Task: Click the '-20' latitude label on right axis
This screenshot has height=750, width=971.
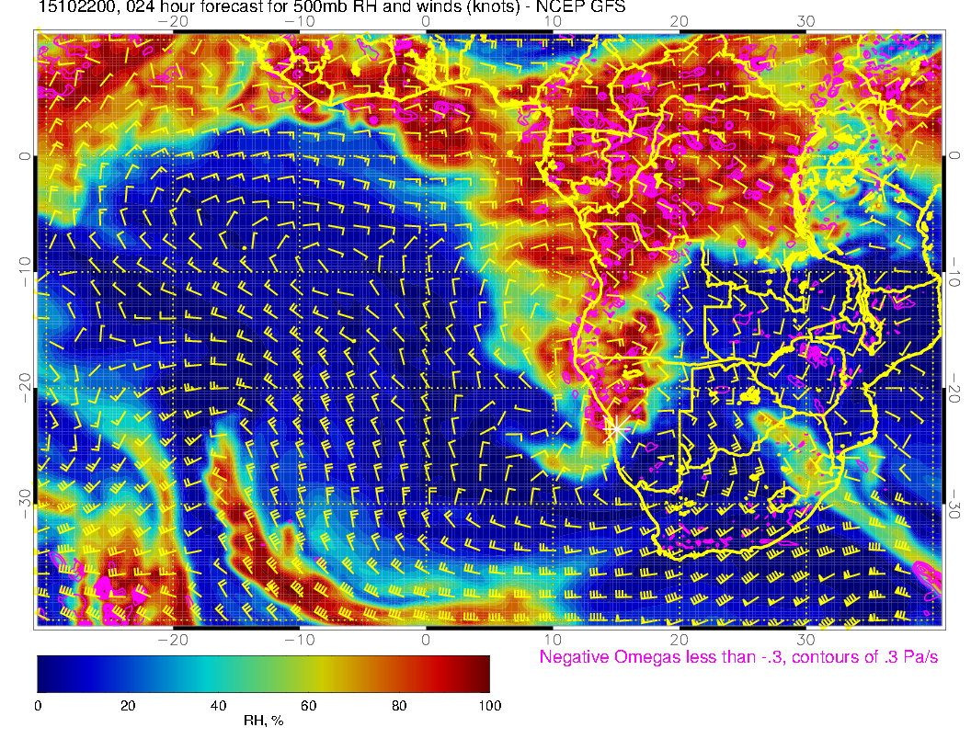Action: tap(954, 389)
